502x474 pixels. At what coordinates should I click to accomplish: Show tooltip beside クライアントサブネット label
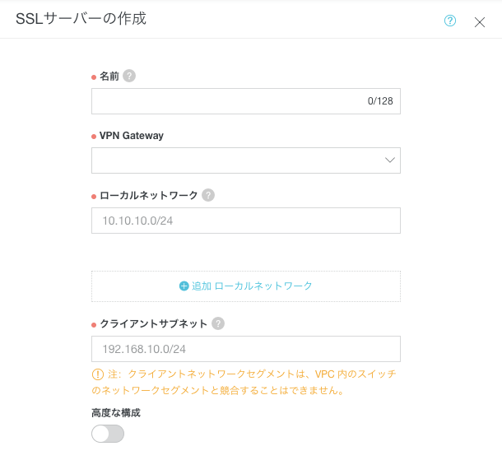click(218, 323)
